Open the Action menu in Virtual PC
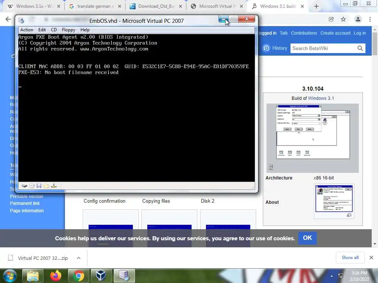378x283 pixels. coord(27,30)
